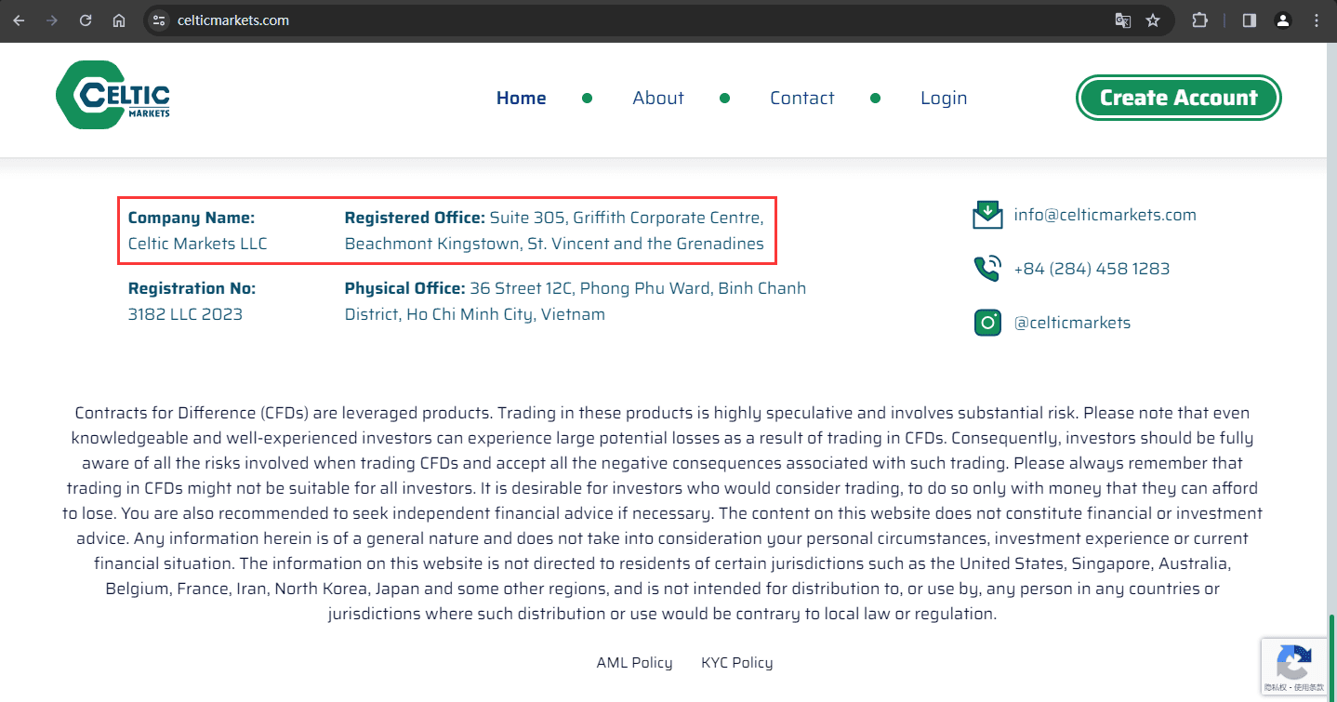Image resolution: width=1337 pixels, height=702 pixels.
Task: Open Chrome three-dot menu
Action: pos(1317,20)
